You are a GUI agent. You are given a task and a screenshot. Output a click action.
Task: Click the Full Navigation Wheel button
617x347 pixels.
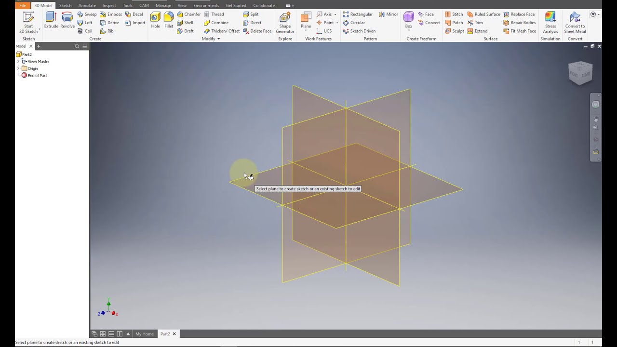(596, 105)
